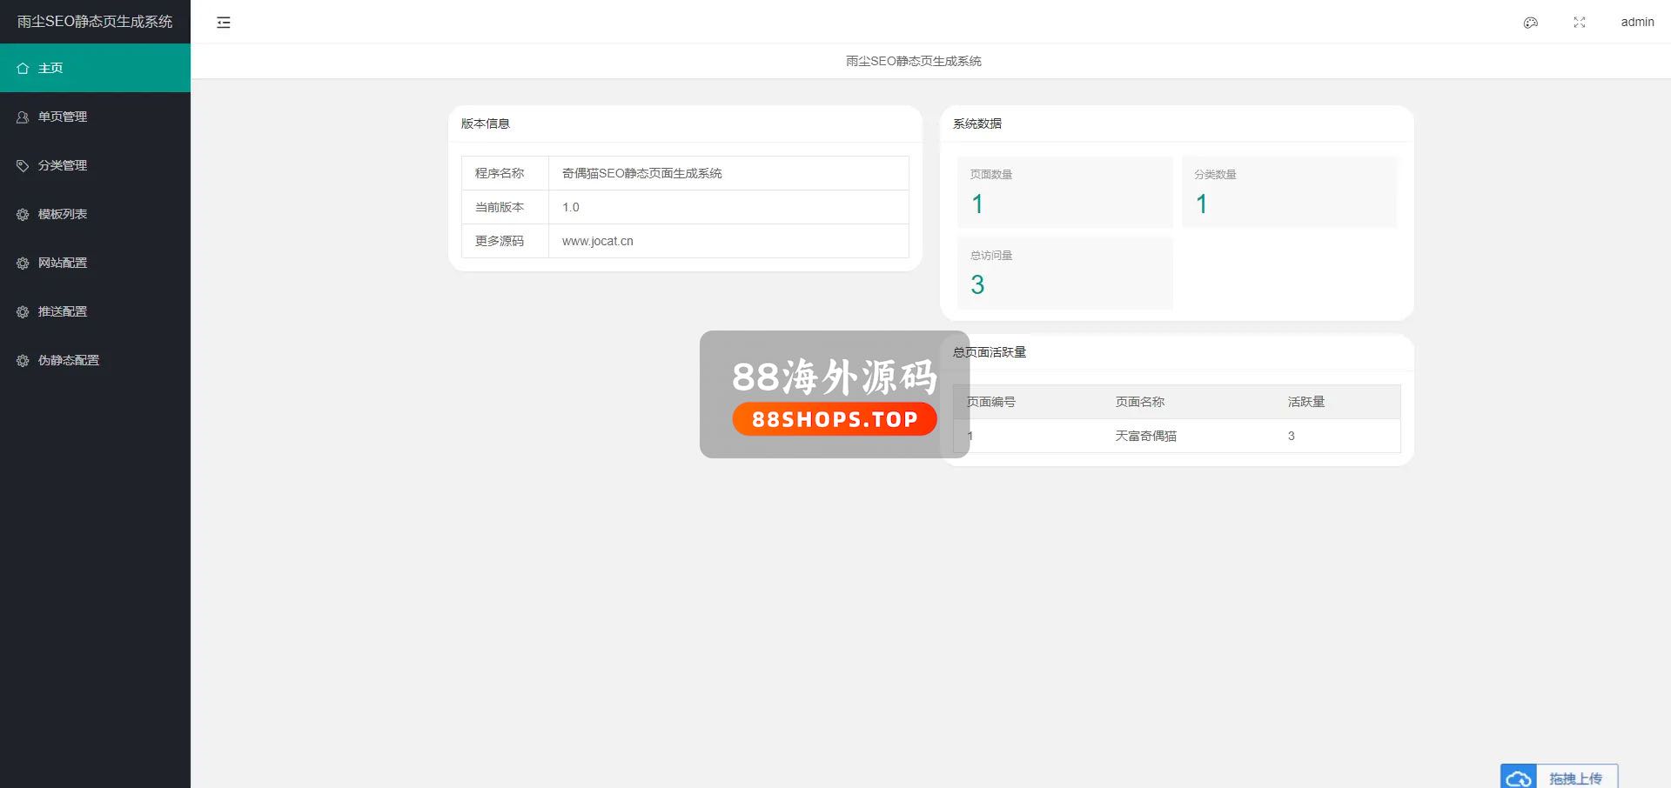Open 伪静态配置 menu item
Screen dimensions: 1671x788
tap(69, 360)
